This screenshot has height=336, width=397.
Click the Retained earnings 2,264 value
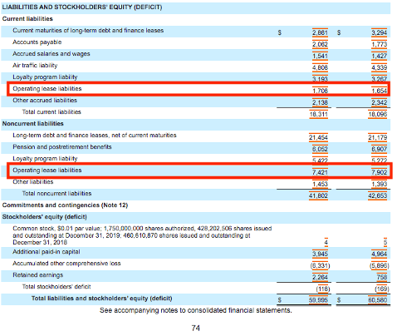[x=320, y=277]
